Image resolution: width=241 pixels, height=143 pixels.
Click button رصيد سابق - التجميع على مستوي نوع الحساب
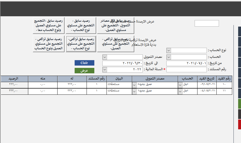pyautogui.click(x=81, y=25)
